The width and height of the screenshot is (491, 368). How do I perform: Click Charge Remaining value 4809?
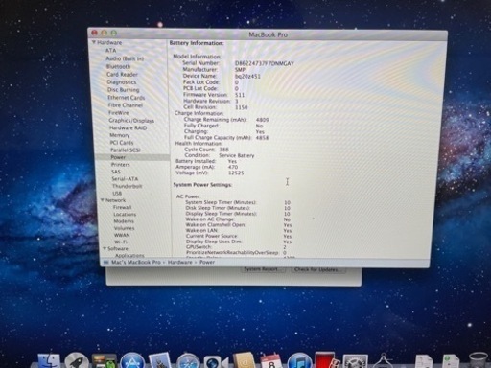263,120
